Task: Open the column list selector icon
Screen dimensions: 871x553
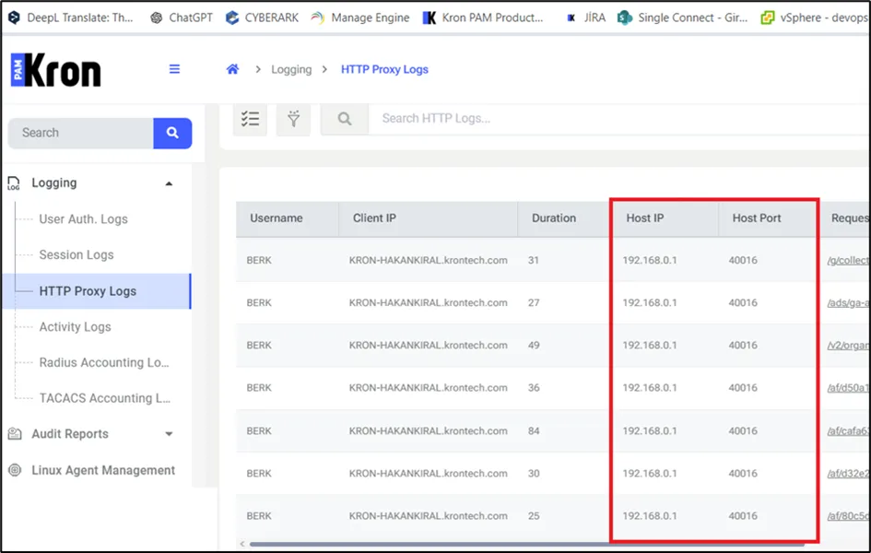Action: coord(250,118)
